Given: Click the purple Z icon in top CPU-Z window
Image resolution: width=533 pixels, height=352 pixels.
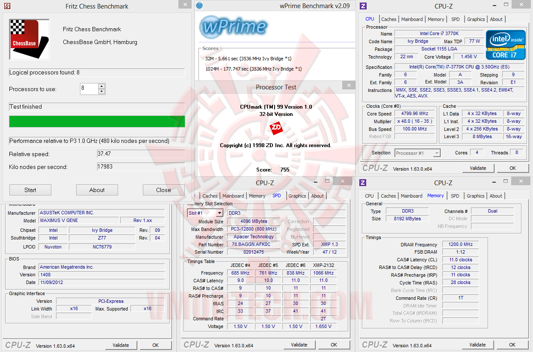Looking at the screenshot, I should pos(363,6).
